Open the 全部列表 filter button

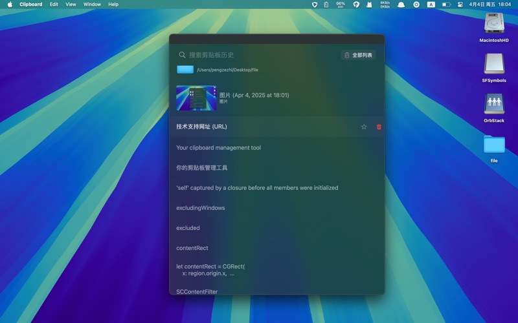[359, 55]
